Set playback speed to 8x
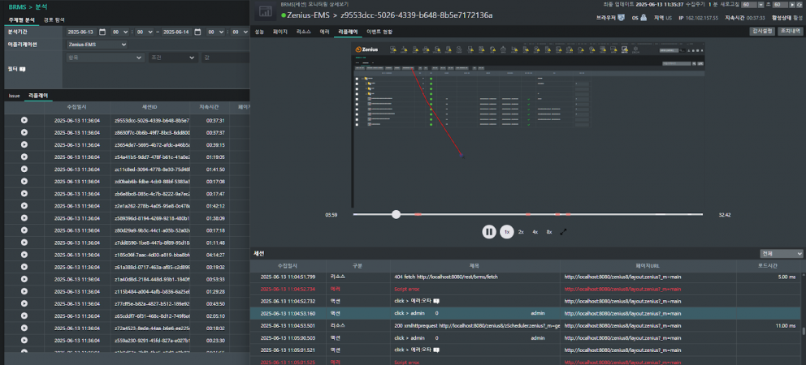The width and height of the screenshot is (806, 365). pyautogui.click(x=548, y=231)
